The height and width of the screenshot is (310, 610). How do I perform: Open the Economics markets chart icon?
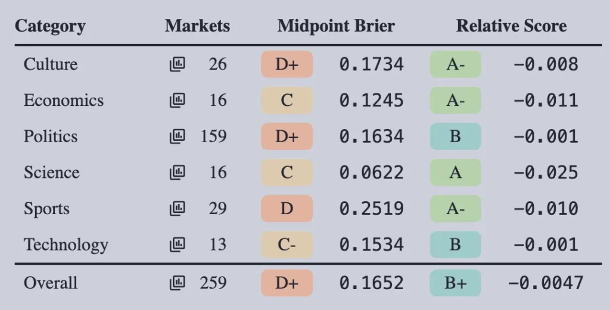coord(178,100)
